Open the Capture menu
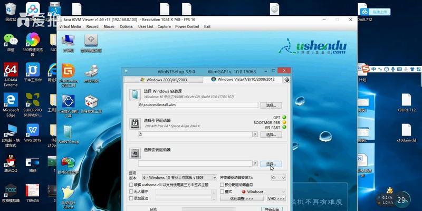This screenshot has width=422, height=211. [164, 27]
